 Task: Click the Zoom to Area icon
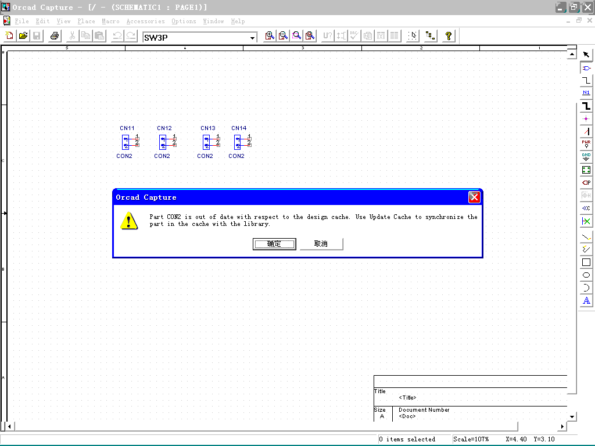297,36
